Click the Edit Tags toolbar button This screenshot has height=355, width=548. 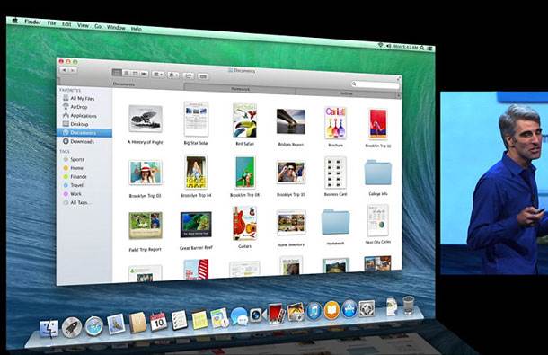(x=203, y=75)
